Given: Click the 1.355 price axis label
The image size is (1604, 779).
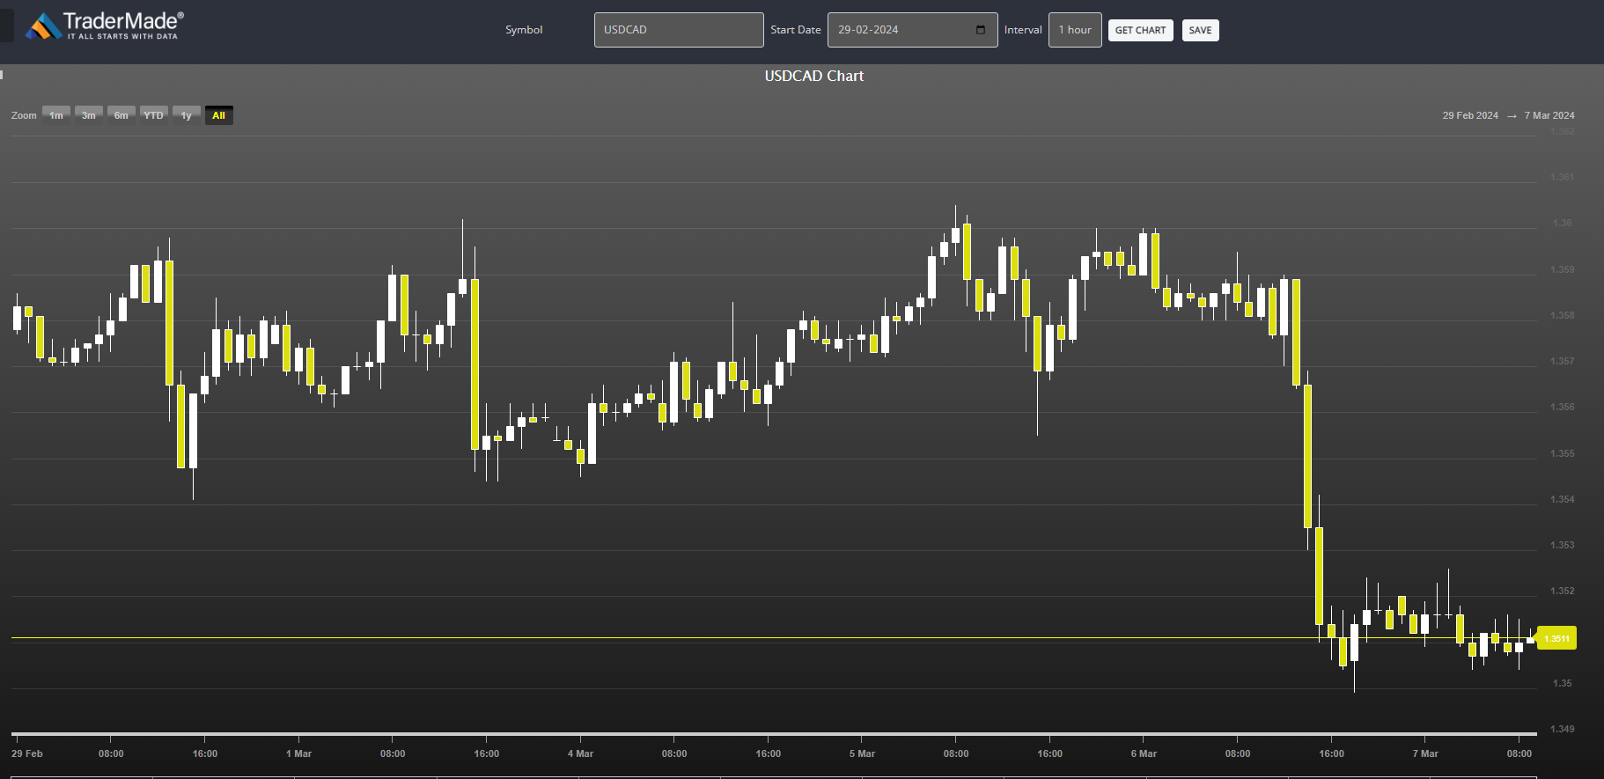Looking at the screenshot, I should (x=1562, y=453).
